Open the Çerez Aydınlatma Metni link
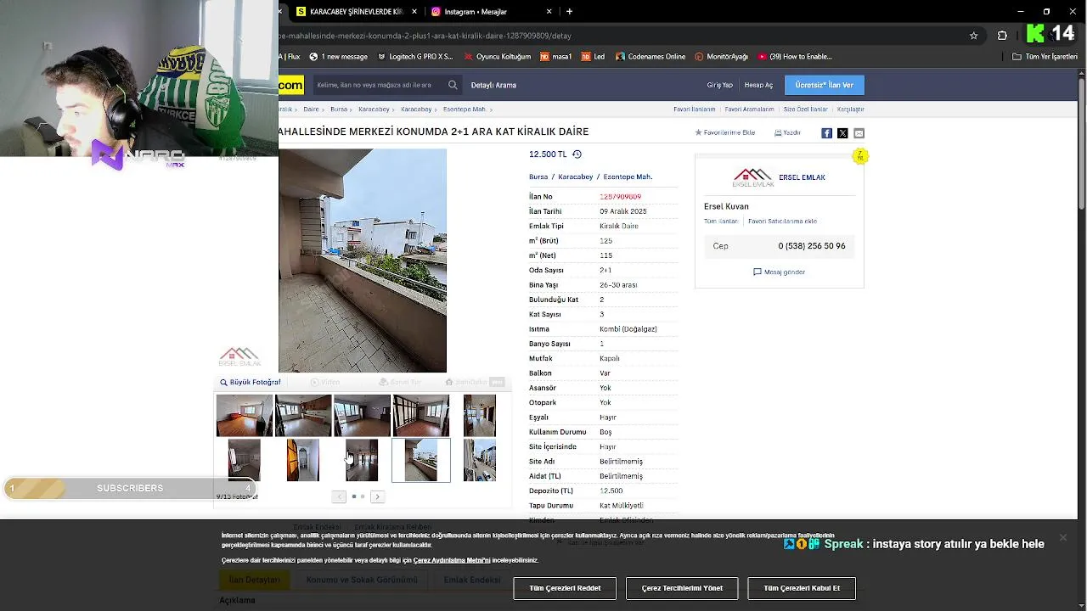Screen dimensions: 1087x611 (x=452, y=560)
